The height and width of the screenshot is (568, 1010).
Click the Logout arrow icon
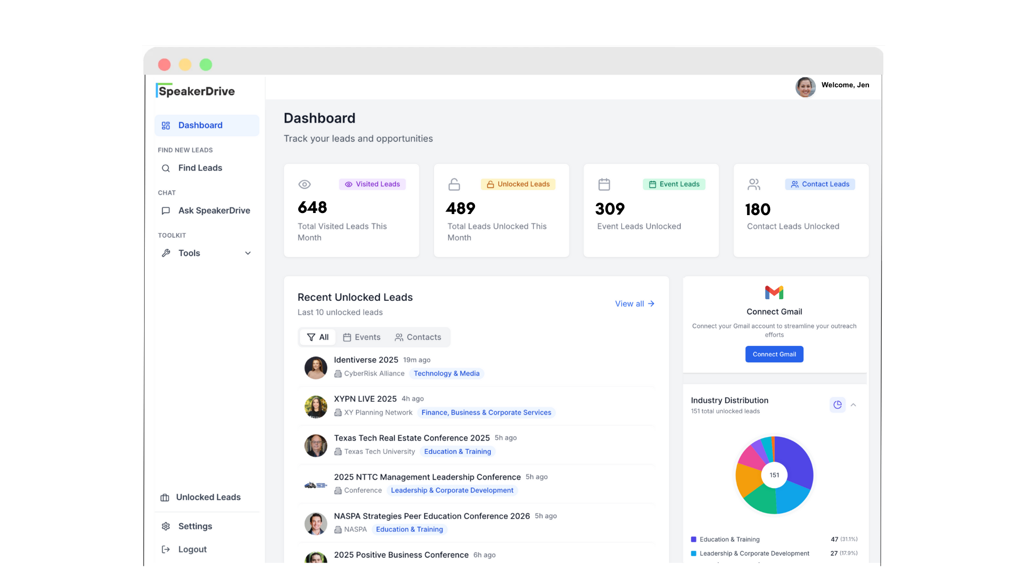[166, 550]
